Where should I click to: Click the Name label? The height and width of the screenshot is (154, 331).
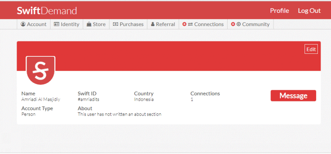coord(28,94)
